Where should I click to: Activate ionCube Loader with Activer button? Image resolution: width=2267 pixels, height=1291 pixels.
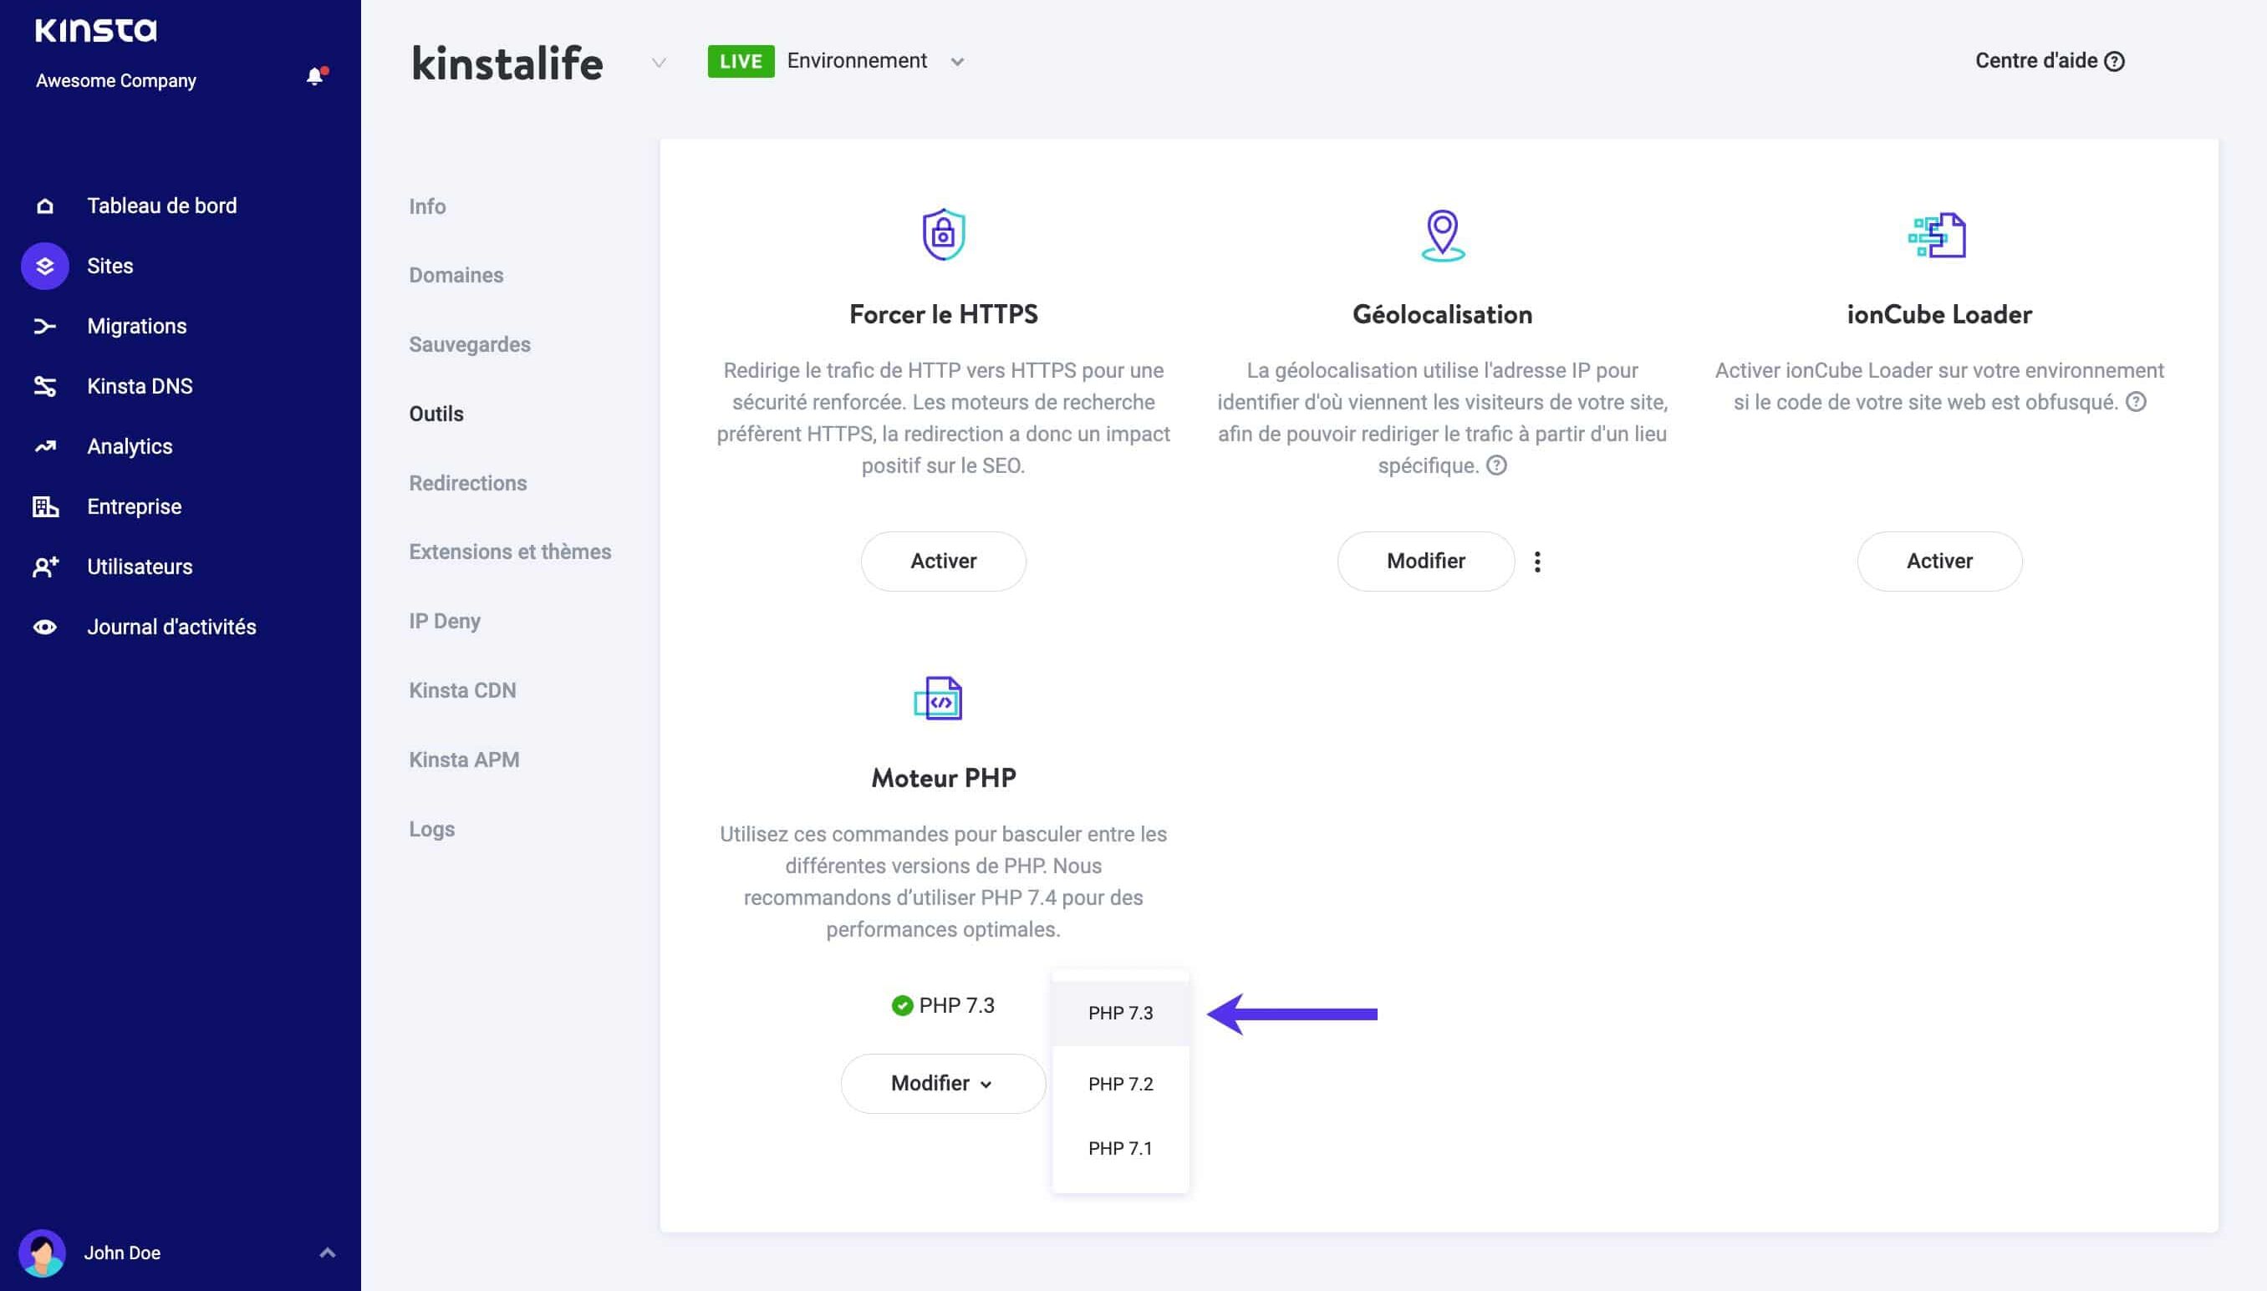[1939, 562]
